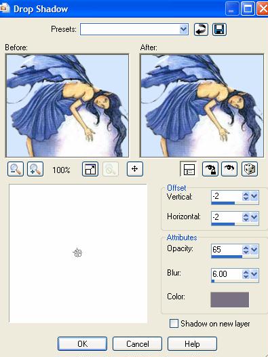Viewport: 268px width, 357px height.
Task: Expand the Opacity slider dropdown arrow
Action: 254,250
